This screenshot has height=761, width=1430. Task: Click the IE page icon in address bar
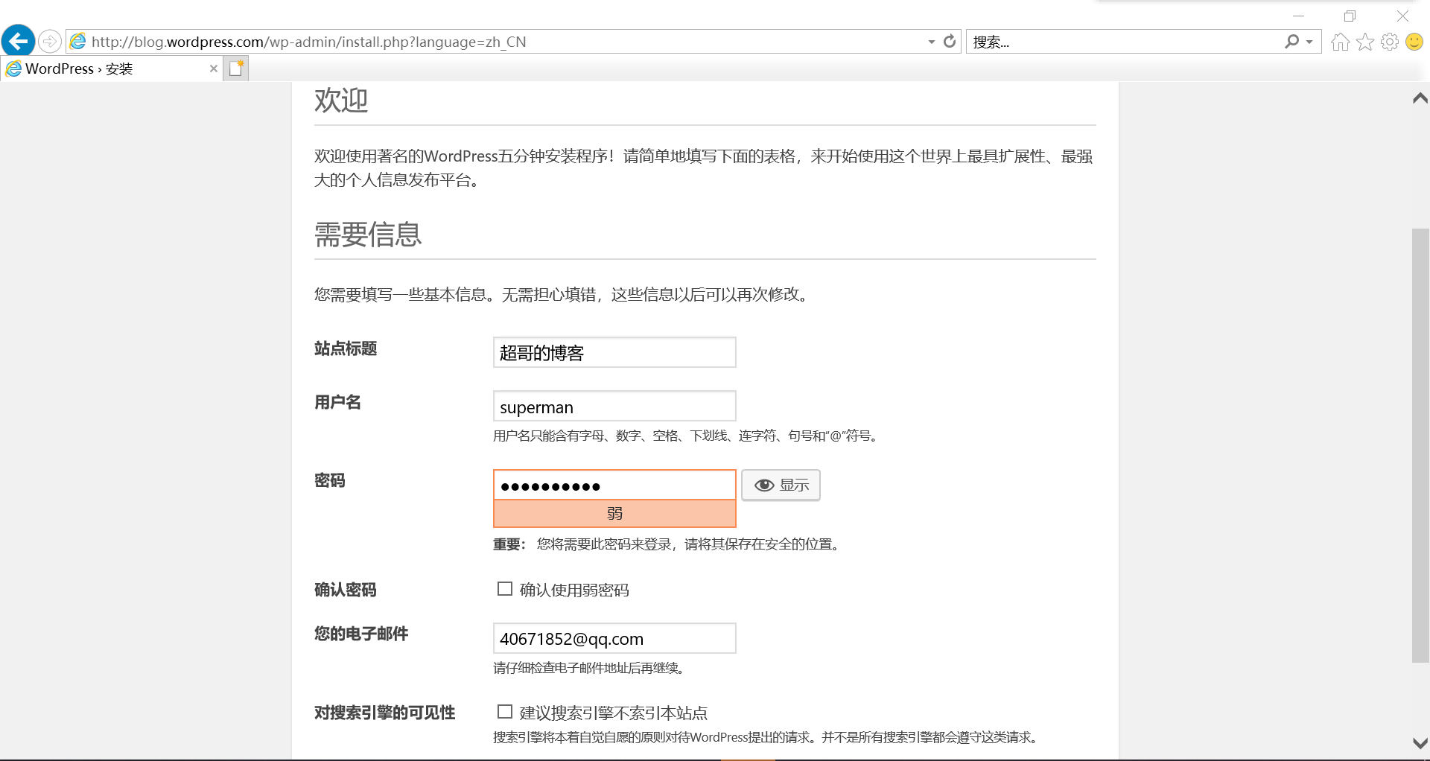78,42
